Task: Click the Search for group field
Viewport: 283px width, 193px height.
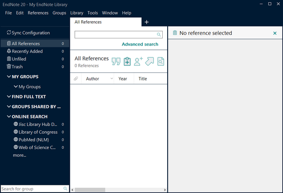Action: [x=31, y=189]
